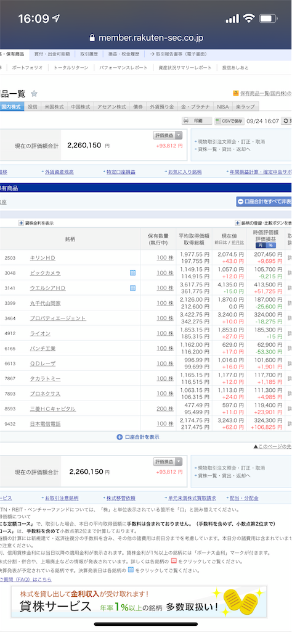Switch to the アセアン株式 tab

point(112,107)
